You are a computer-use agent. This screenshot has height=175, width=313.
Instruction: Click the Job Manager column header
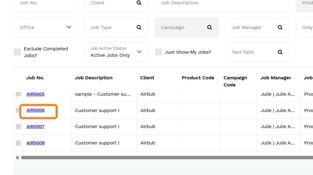pos(276,78)
